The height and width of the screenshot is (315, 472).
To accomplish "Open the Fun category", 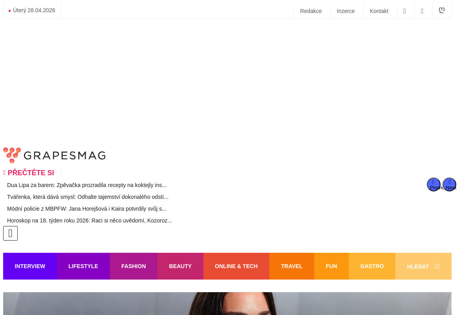I will 332,266.
